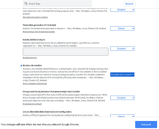Focus the Search flags input field
Viewport: 159px width, 129px height.
58,4
